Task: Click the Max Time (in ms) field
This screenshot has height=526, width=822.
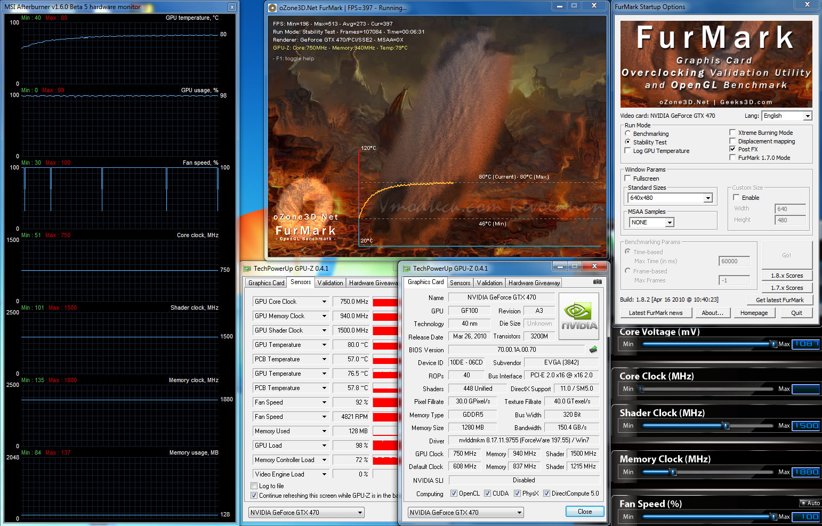Action: [734, 261]
